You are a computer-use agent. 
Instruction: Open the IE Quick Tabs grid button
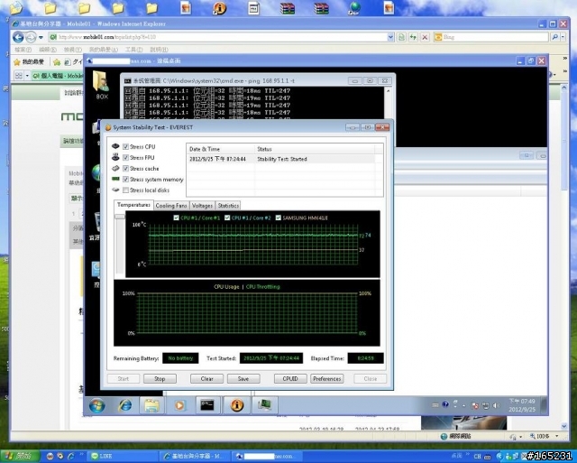point(18,76)
